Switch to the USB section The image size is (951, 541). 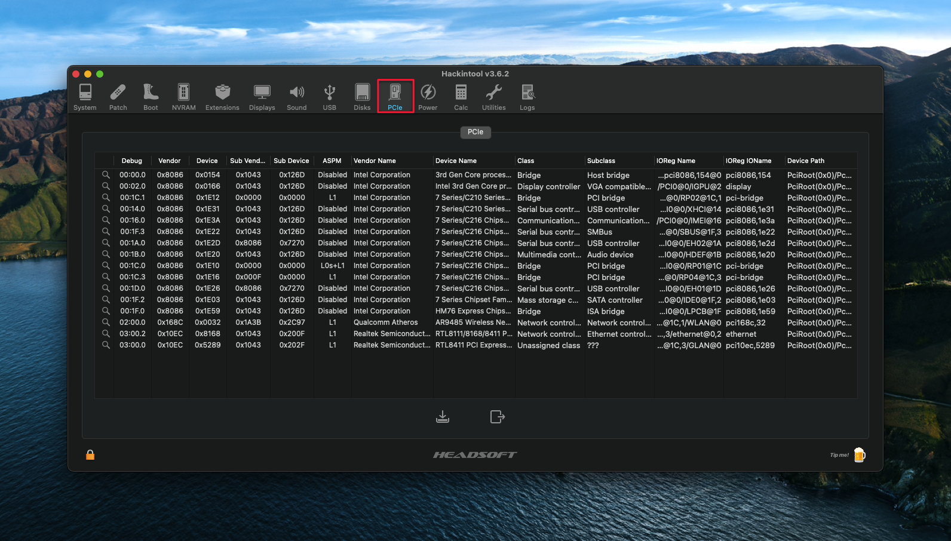click(329, 97)
